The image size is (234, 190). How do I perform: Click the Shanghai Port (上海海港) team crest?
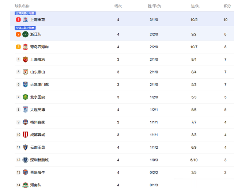pyautogui.click(x=25, y=59)
